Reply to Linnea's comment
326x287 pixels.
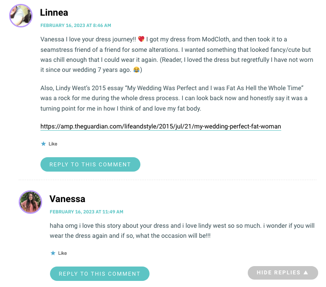click(x=90, y=164)
